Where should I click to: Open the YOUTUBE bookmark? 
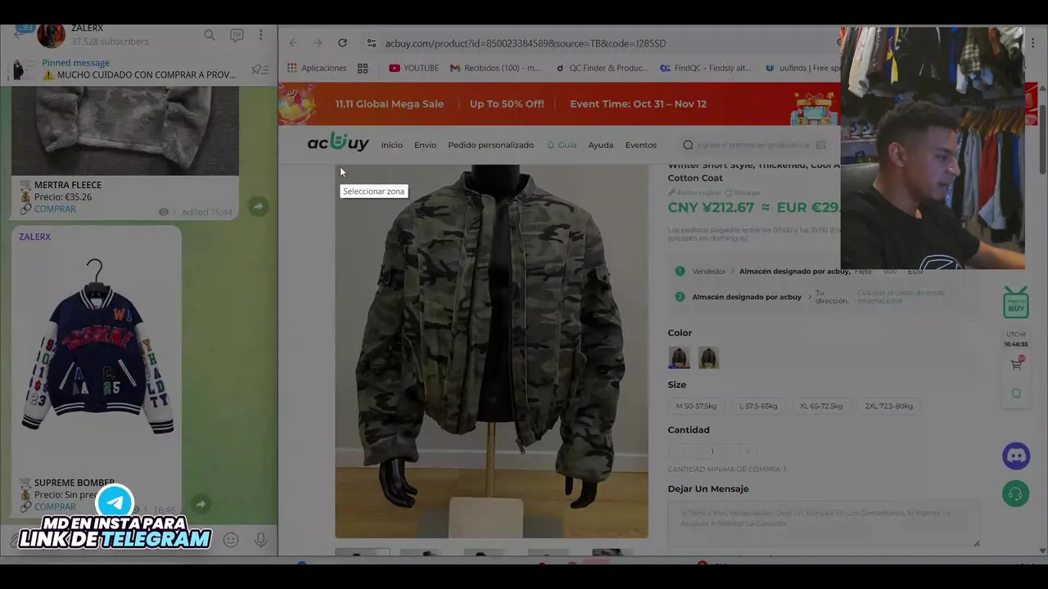[414, 68]
